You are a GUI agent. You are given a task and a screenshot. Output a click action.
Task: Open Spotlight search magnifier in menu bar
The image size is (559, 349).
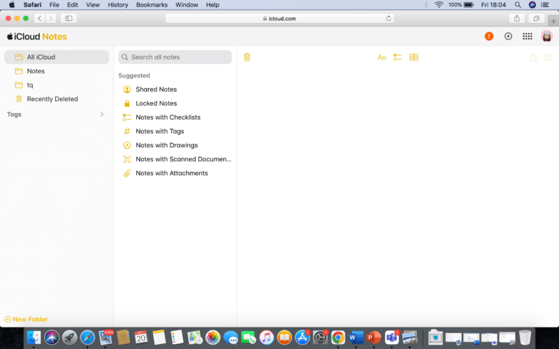518,5
